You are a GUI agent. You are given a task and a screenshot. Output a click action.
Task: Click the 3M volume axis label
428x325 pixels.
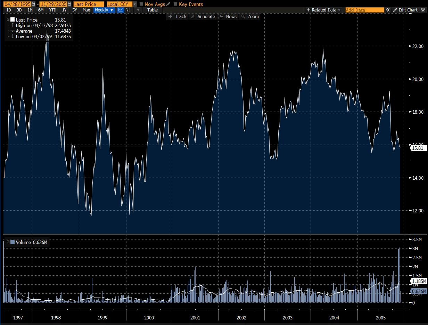coord(416,249)
